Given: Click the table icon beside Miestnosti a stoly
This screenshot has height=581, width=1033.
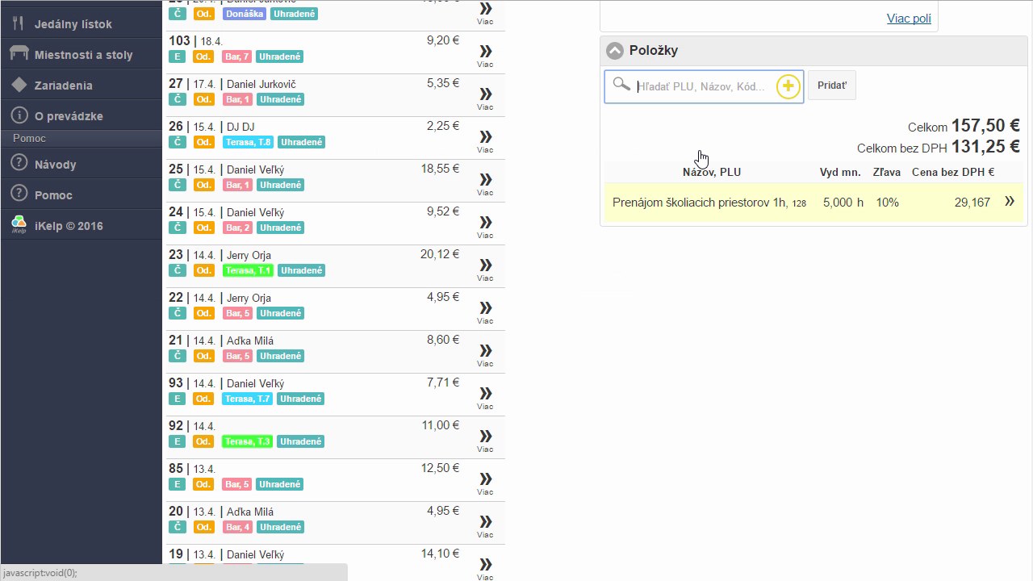Looking at the screenshot, I should pos(19,54).
